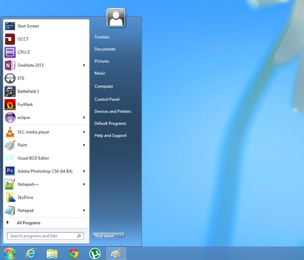The height and width of the screenshot is (260, 304).
Task: Open the Start Screen tile icon
Action: click(x=10, y=26)
